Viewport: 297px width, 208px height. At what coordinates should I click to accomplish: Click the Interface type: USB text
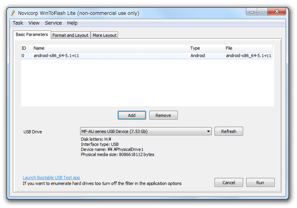(100, 144)
